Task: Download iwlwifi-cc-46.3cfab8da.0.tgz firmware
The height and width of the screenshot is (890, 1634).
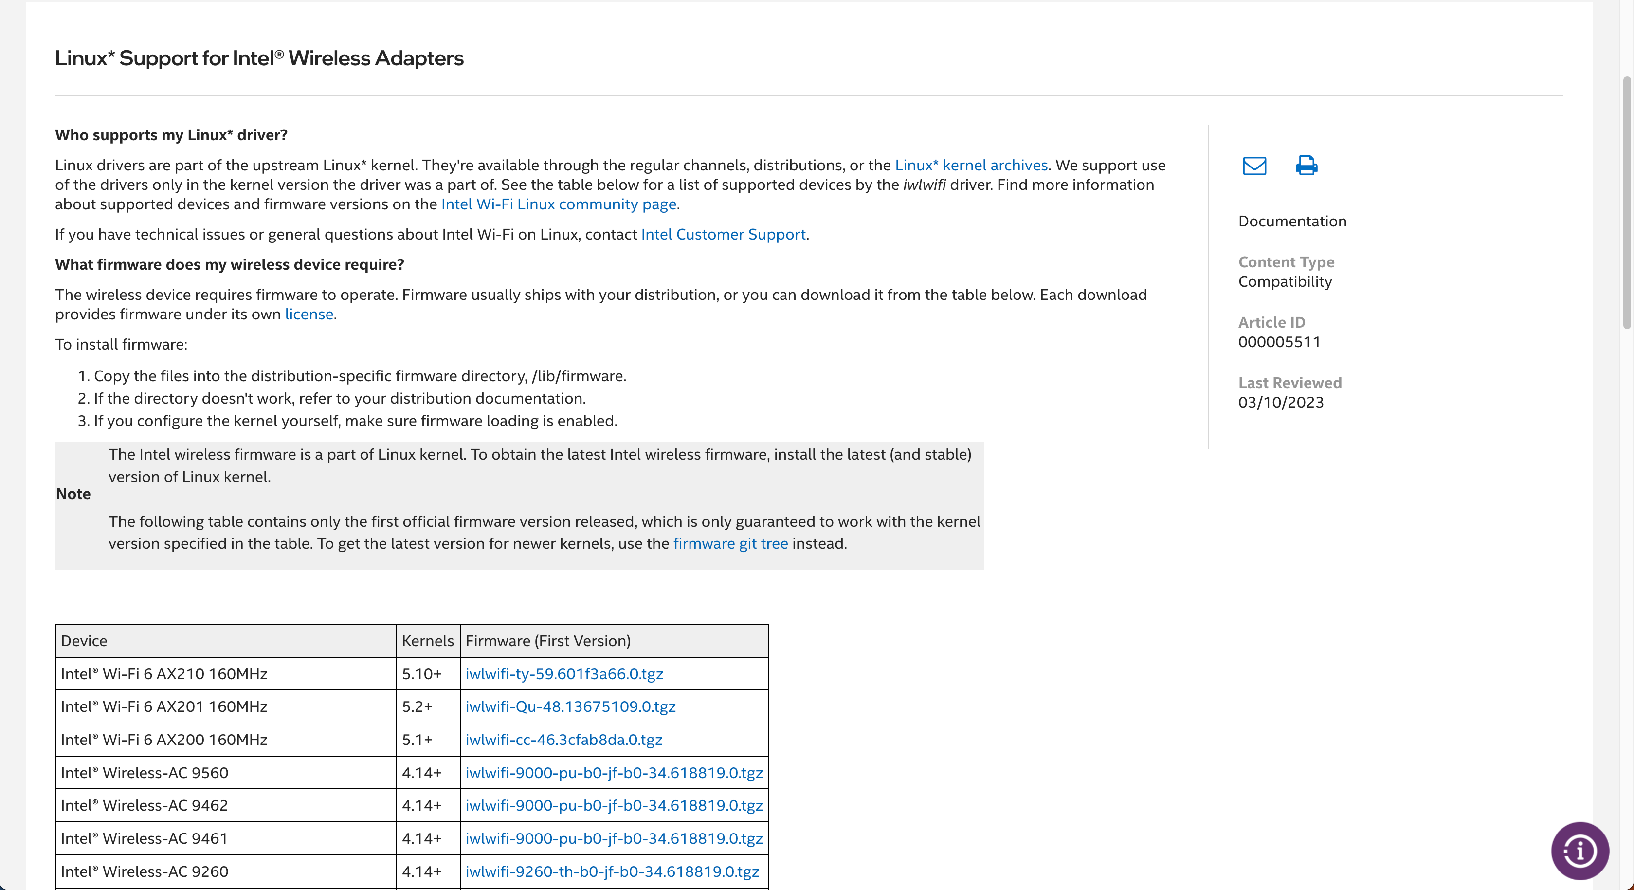Action: (564, 740)
